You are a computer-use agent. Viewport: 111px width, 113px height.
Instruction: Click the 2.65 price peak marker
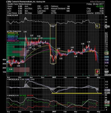click(x=25, y=32)
